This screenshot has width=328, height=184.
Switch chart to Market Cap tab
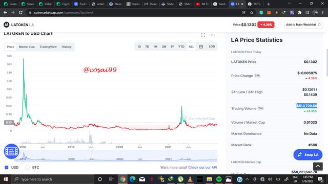pos(27,47)
